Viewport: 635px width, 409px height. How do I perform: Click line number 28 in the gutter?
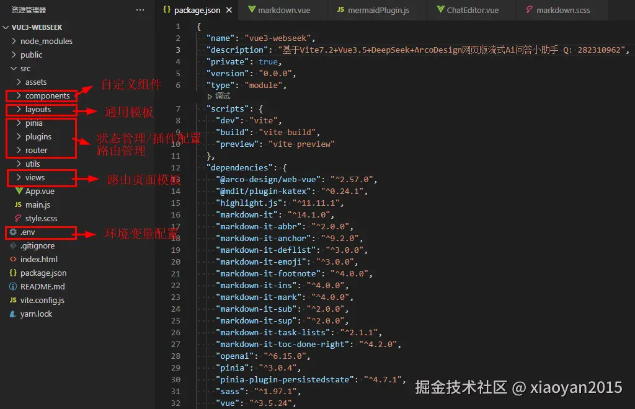[175, 356]
